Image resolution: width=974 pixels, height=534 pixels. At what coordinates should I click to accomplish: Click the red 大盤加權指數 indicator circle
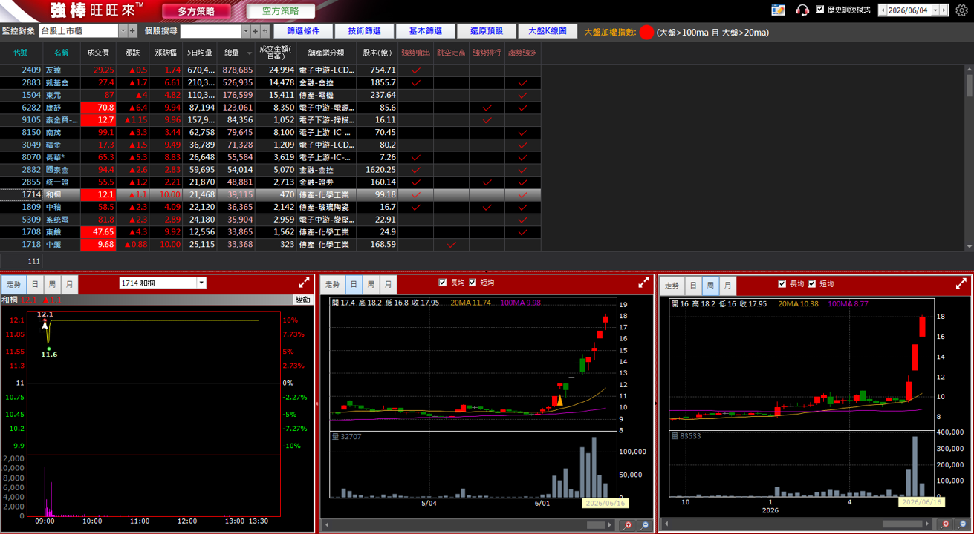(x=646, y=32)
